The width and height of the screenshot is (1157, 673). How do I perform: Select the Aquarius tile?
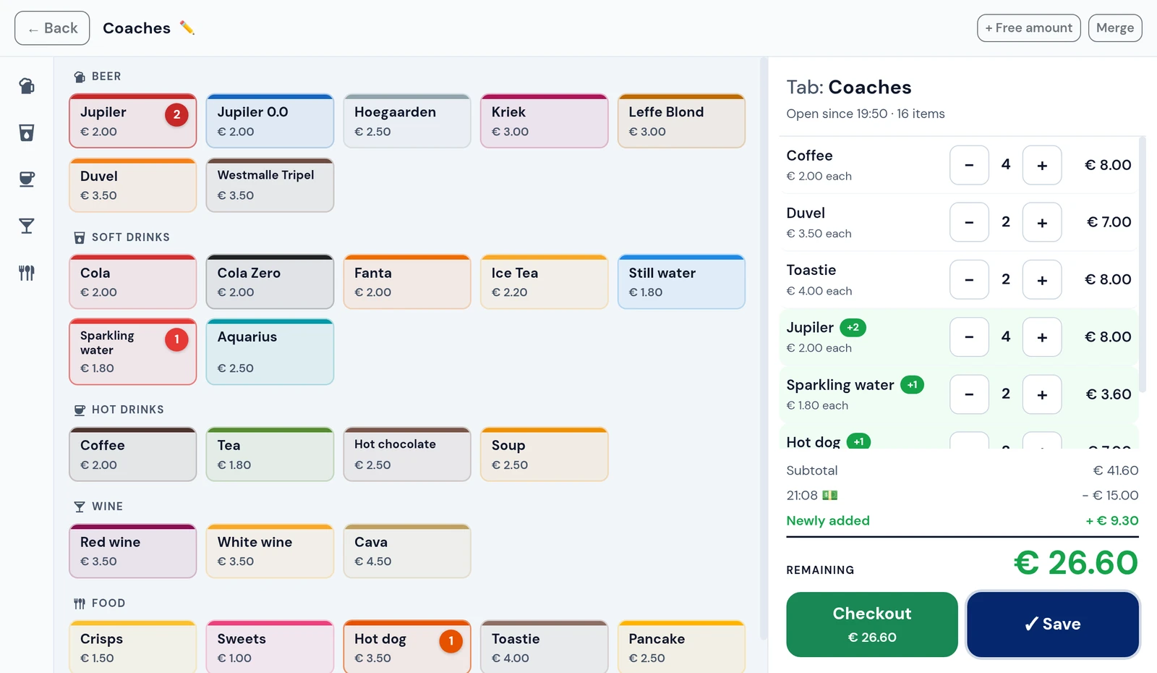tap(270, 352)
